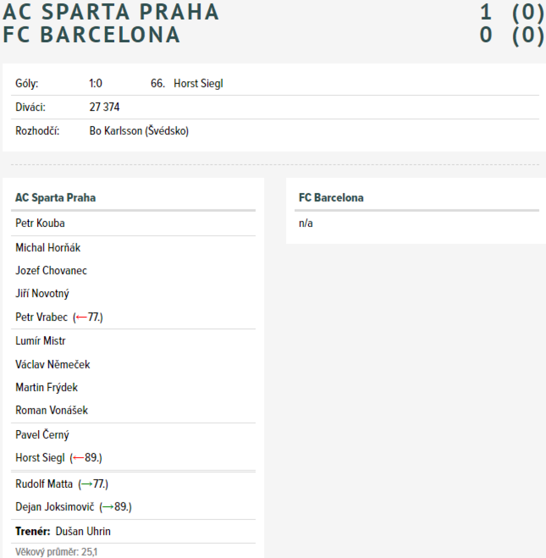Click the green arrow beside Dejan Joksimovič
The image size is (546, 558).
click(x=108, y=507)
